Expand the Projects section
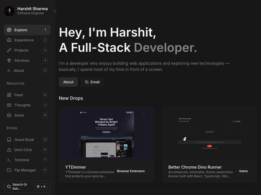The height and width of the screenshot is (195, 261). [x=21, y=50]
